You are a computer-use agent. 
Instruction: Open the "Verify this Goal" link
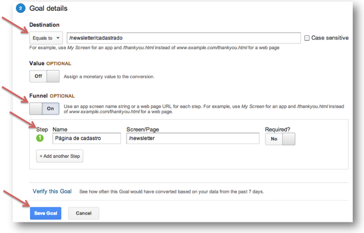[52, 191]
